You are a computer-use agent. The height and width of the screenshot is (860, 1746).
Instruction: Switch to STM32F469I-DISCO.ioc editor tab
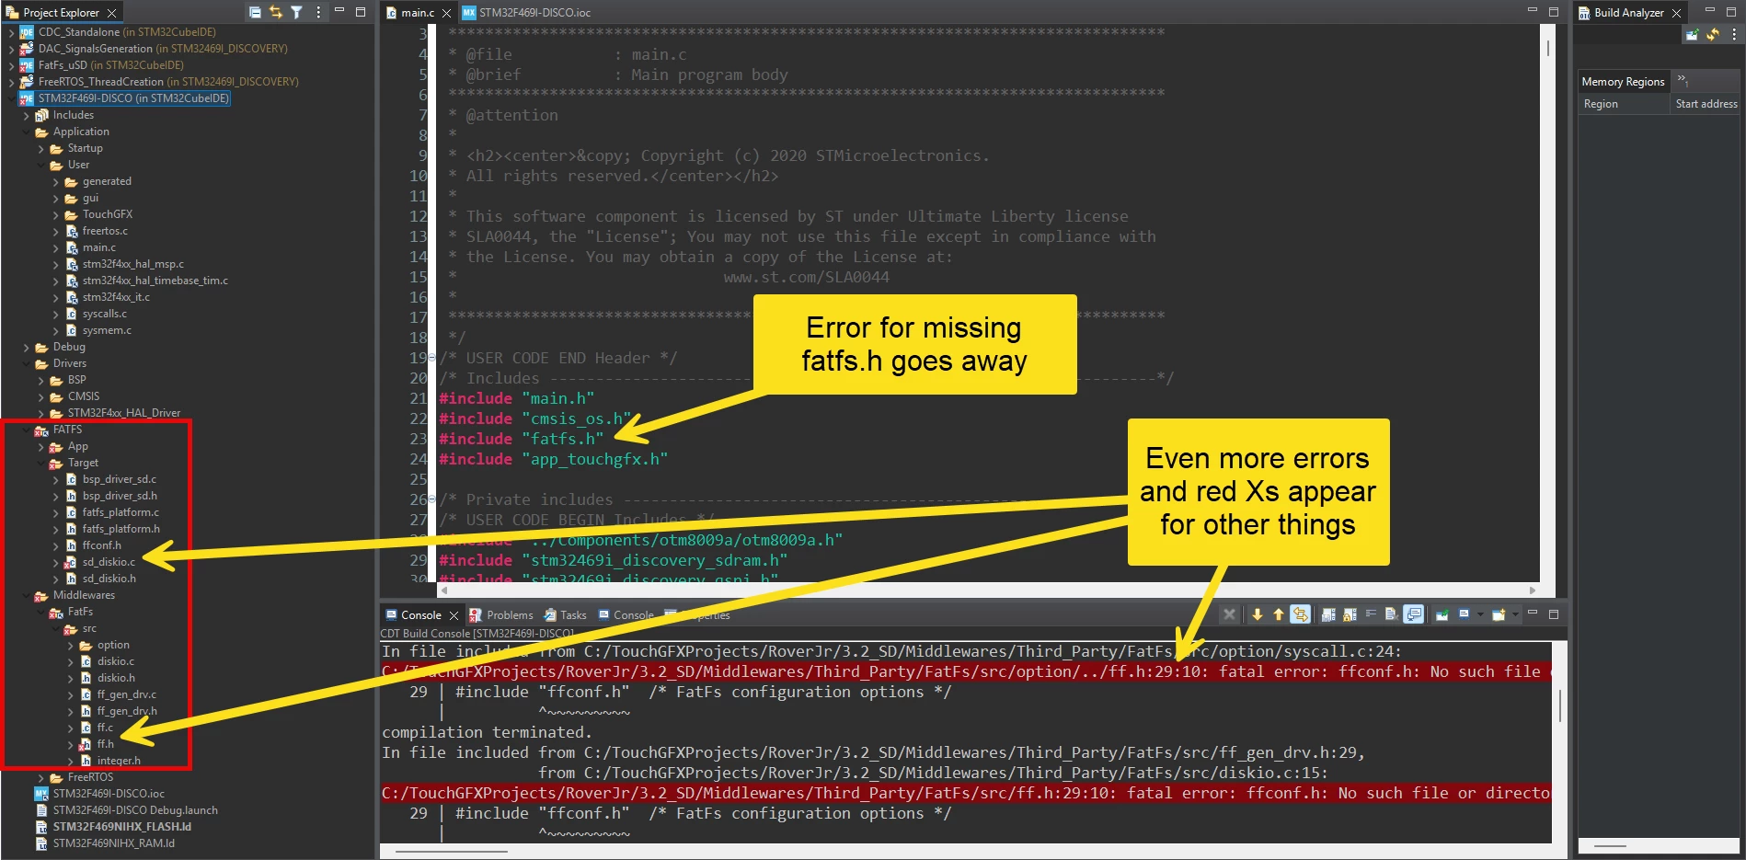(525, 13)
